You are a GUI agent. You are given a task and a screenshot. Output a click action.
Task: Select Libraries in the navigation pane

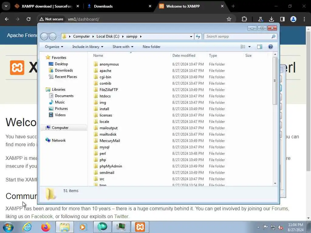59,89
